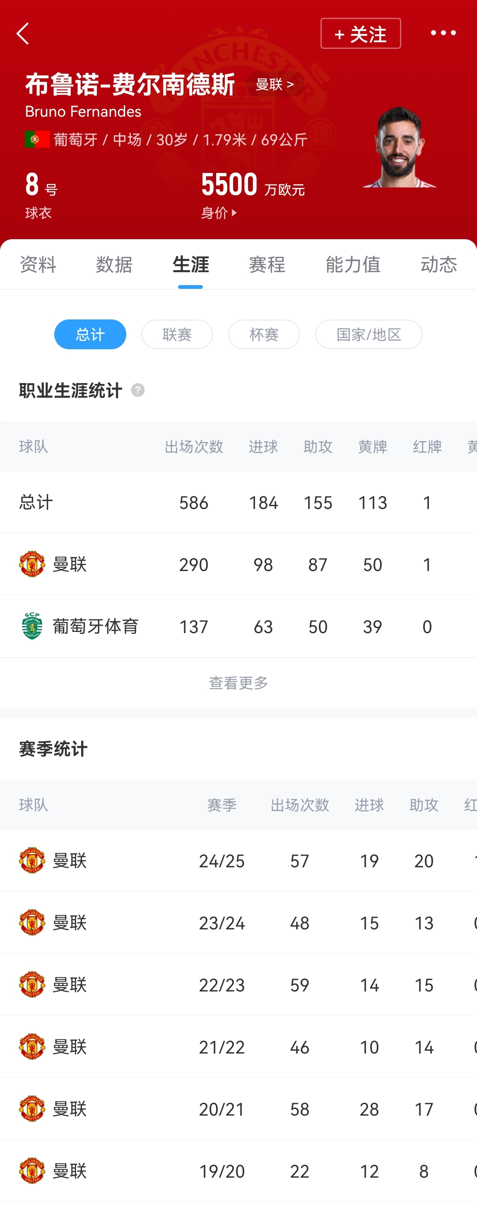
Task: Open the three-dot more options menu
Action: click(443, 33)
